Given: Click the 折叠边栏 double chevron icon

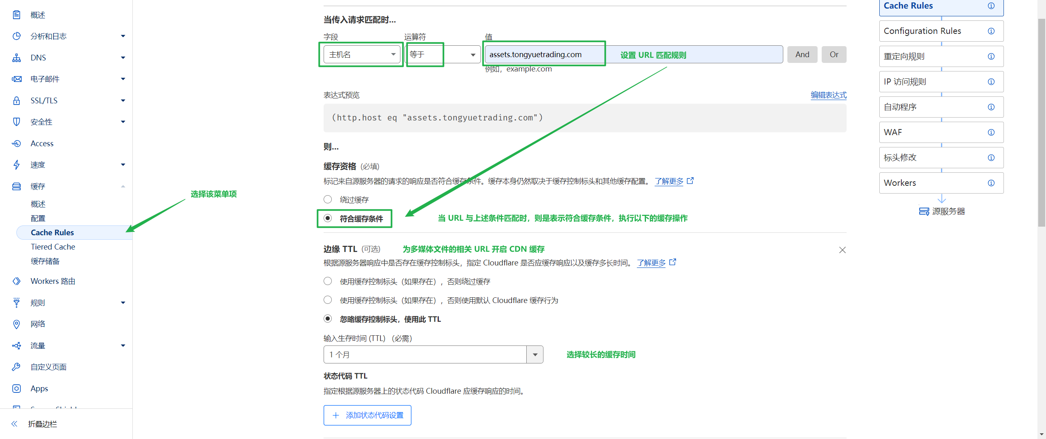Looking at the screenshot, I should (14, 424).
